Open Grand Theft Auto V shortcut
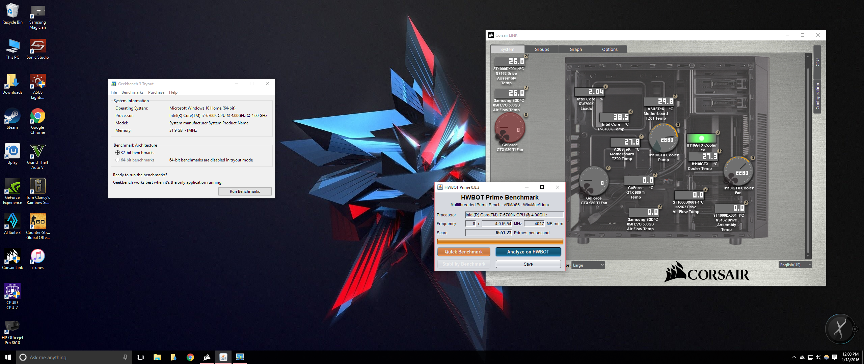The height and width of the screenshot is (364, 864). tap(37, 157)
